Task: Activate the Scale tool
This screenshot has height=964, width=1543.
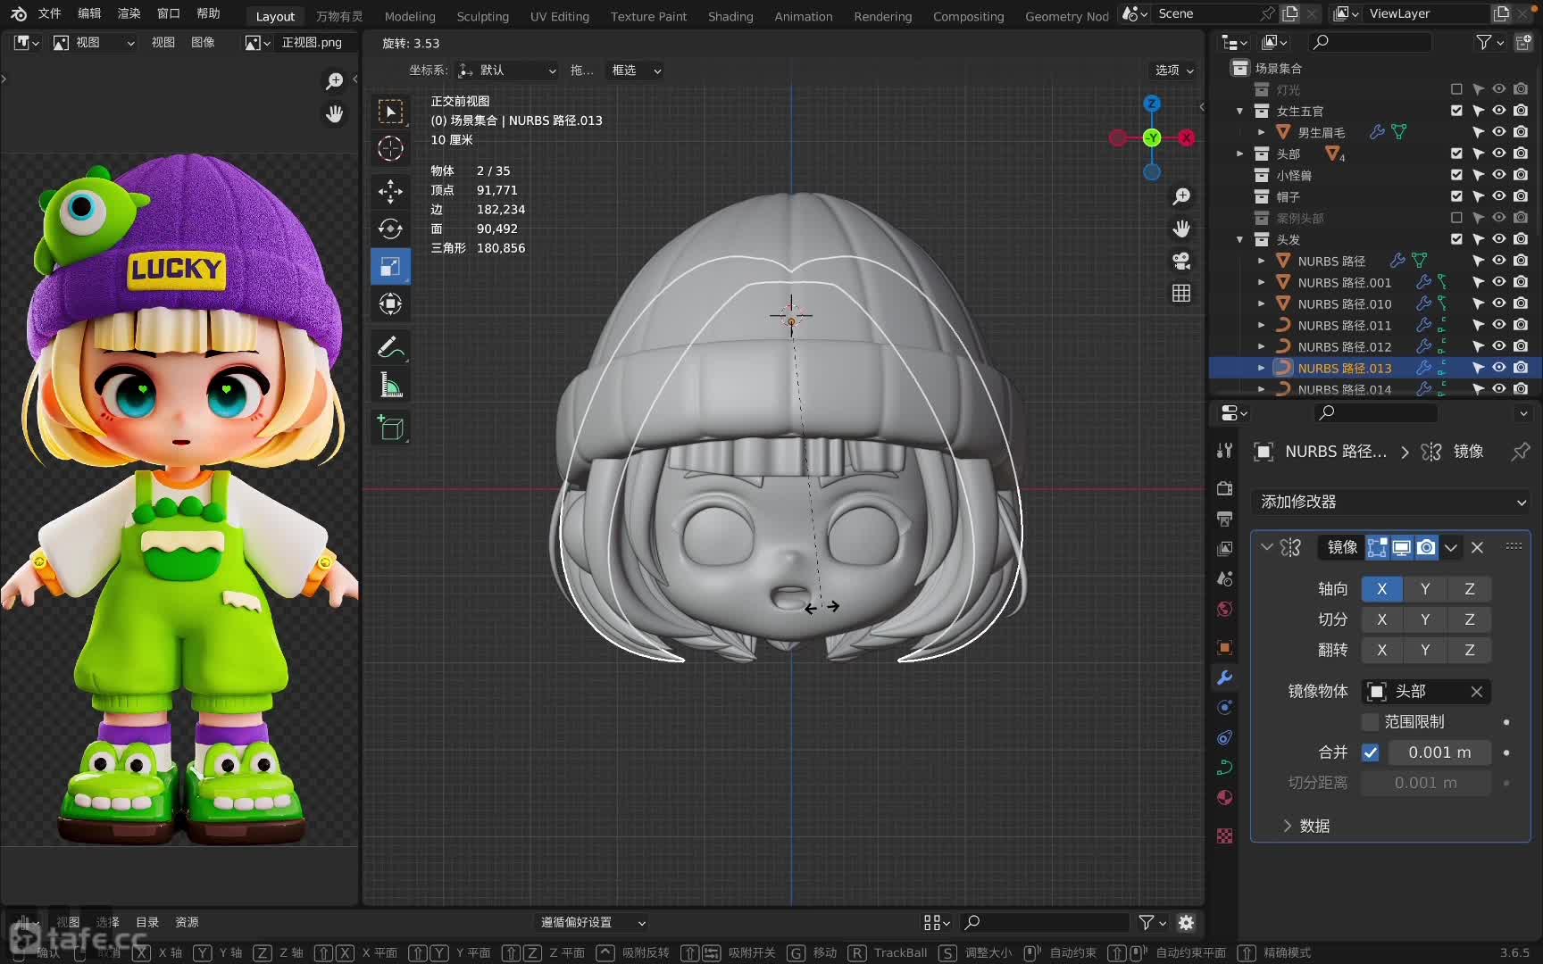Action: (390, 266)
